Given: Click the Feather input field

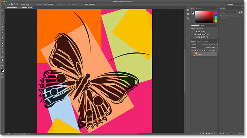Looking at the screenshot, I should click(x=29, y=4).
